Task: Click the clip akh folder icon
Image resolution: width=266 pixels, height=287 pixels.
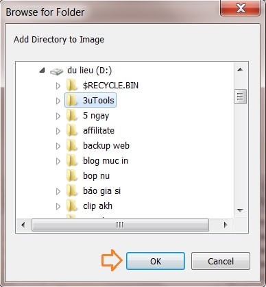Action: [72, 206]
